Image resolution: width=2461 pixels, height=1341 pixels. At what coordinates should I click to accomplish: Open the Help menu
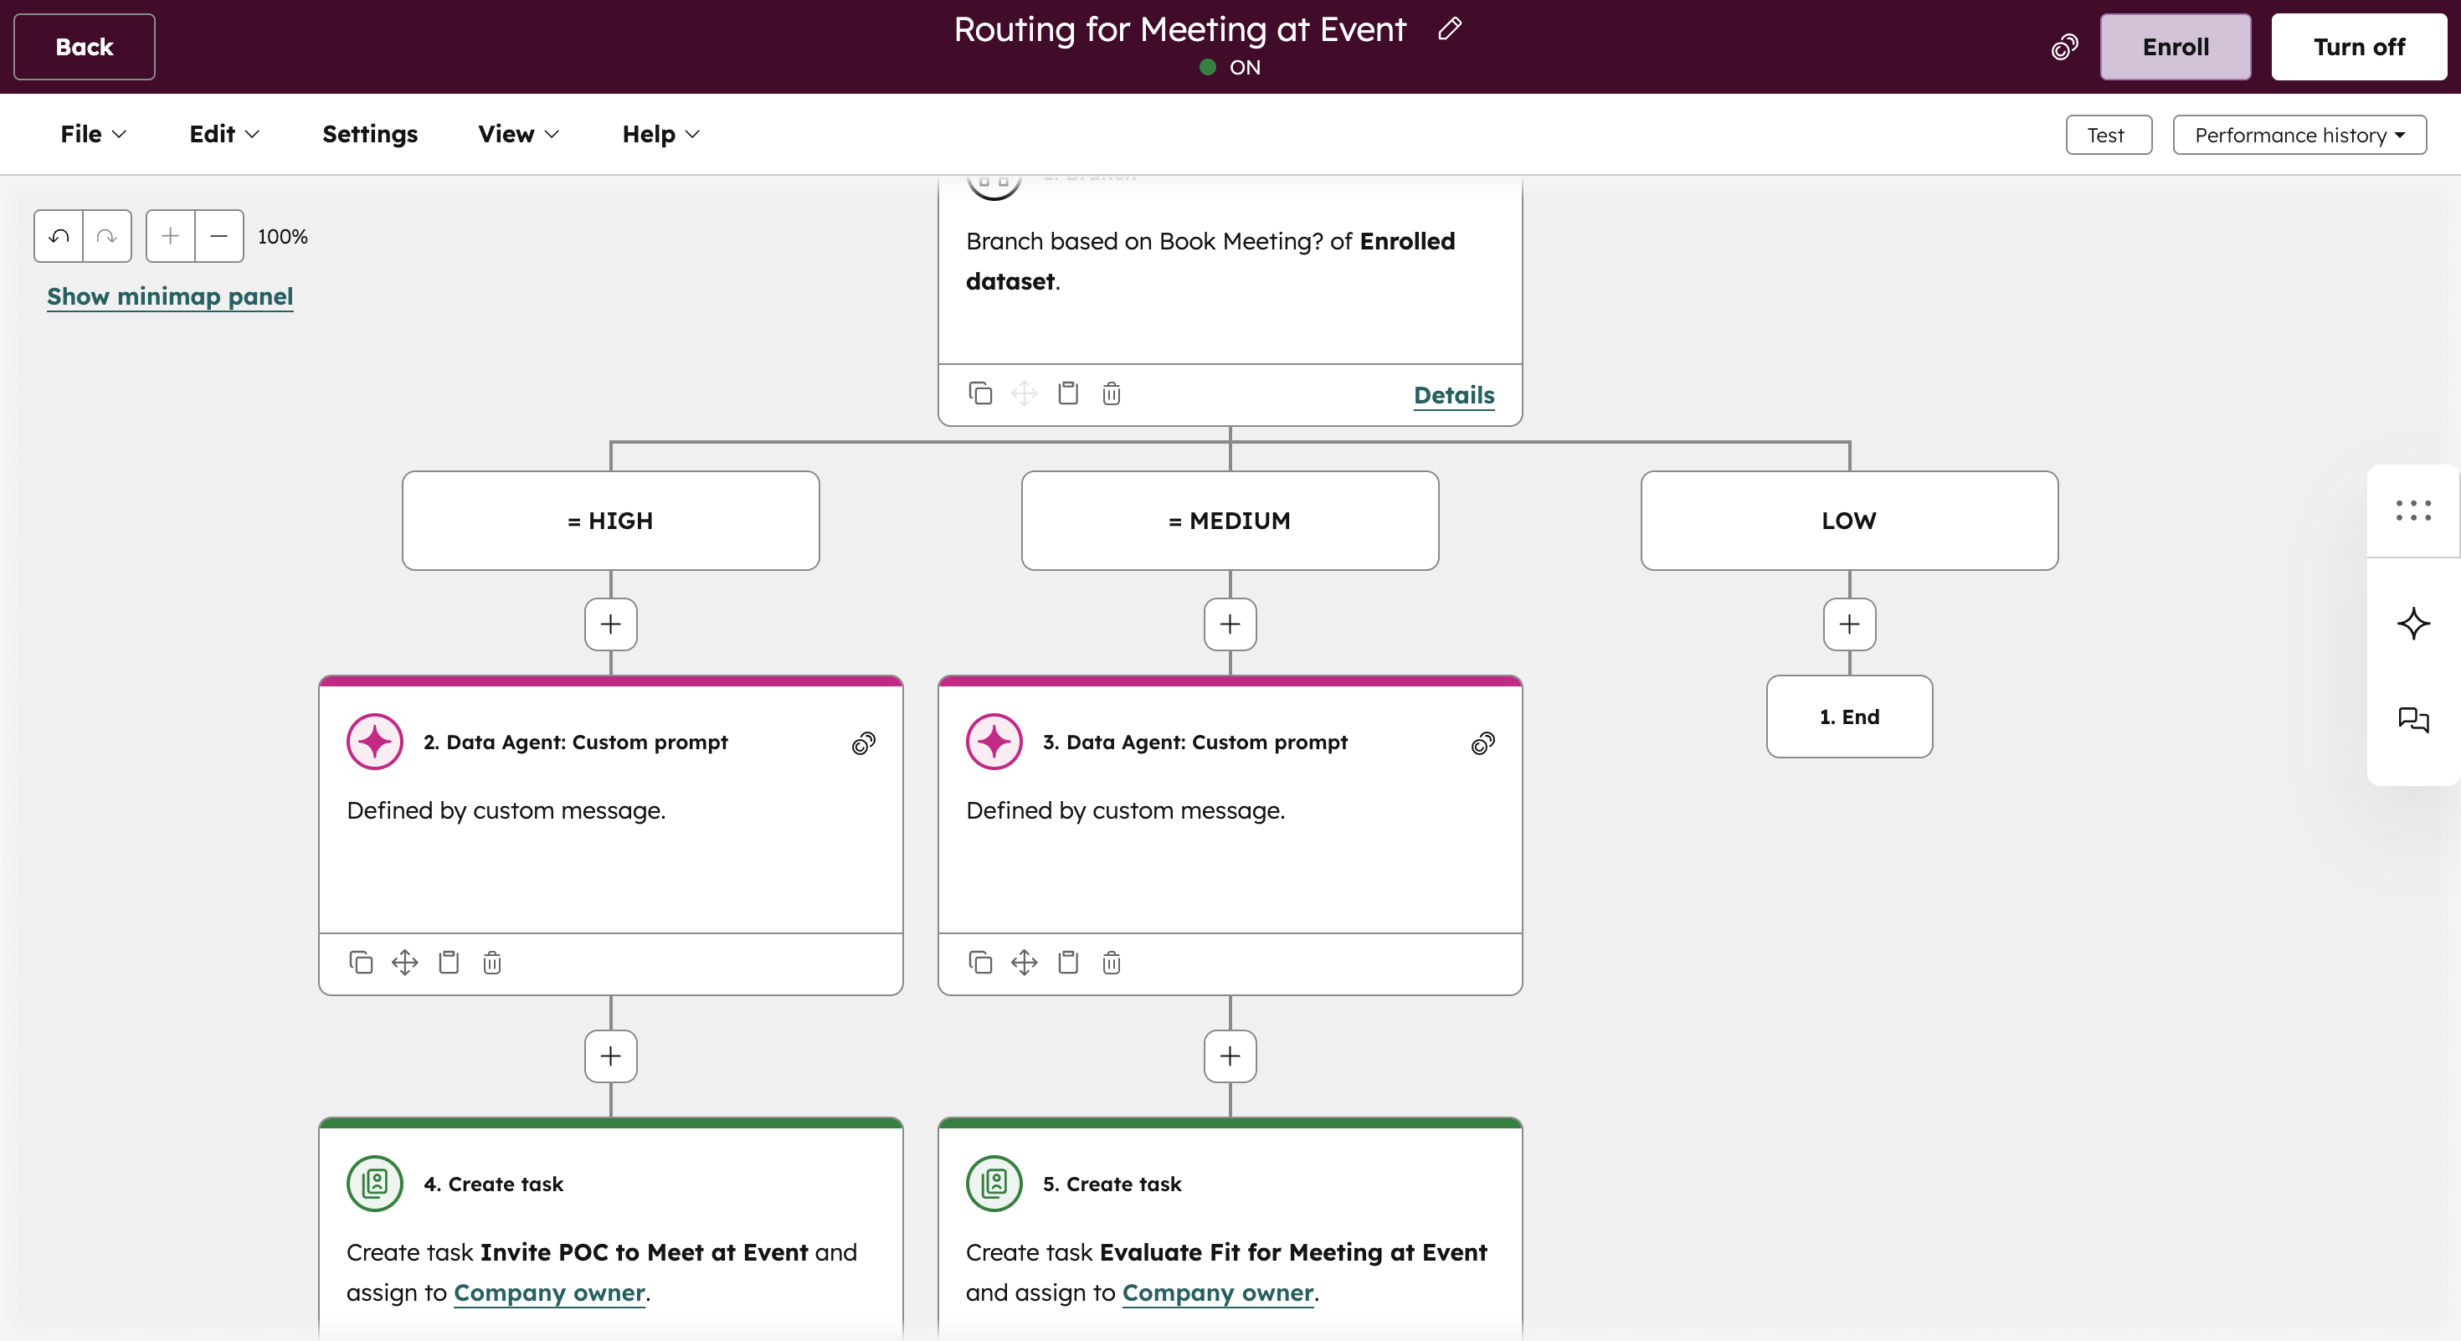pos(660,134)
